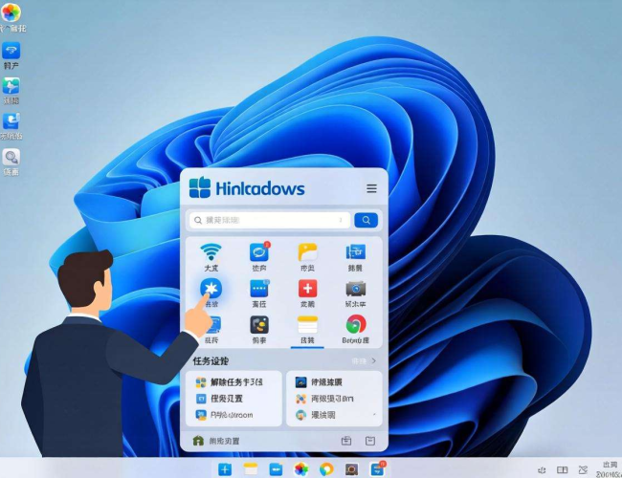
Task: Open the right-card entry with orange-blue pinwheel icon
Action: click(324, 399)
